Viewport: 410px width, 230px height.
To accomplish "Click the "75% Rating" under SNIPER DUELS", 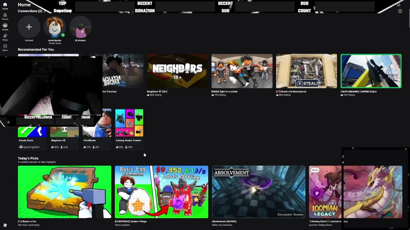I will [348, 95].
